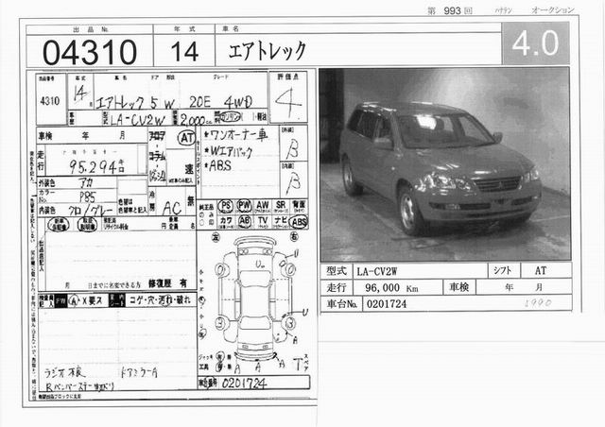This screenshot has width=605, height=427.
Task: Click the AW equipment label
Action: 262,204
